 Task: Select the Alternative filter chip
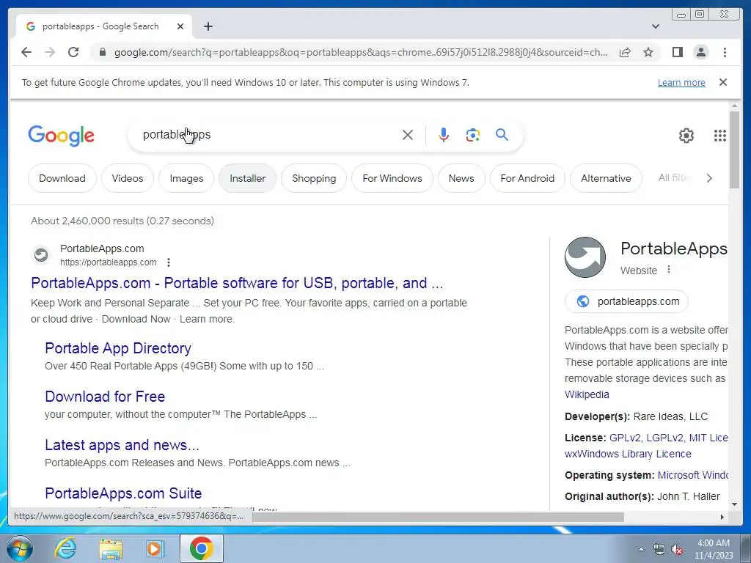tap(606, 178)
